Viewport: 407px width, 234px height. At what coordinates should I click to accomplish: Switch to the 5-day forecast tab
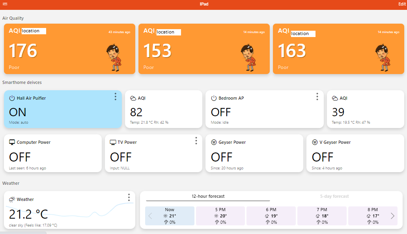(x=334, y=196)
